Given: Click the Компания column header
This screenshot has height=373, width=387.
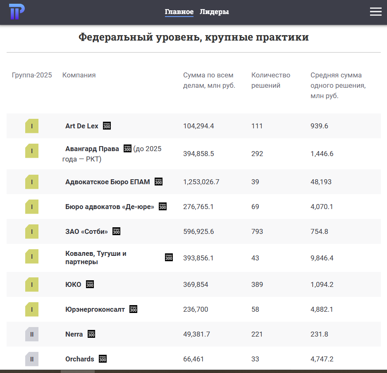Looking at the screenshot, I should [x=79, y=75].
